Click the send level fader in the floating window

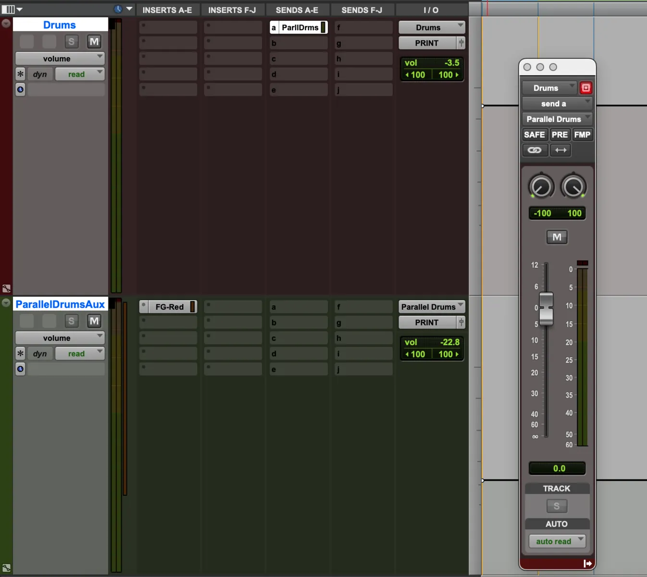[x=547, y=308]
